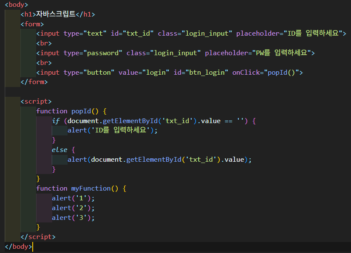351x253 pixels.
Task: Click onClick="popId()" attribute
Action: [x=266, y=73]
